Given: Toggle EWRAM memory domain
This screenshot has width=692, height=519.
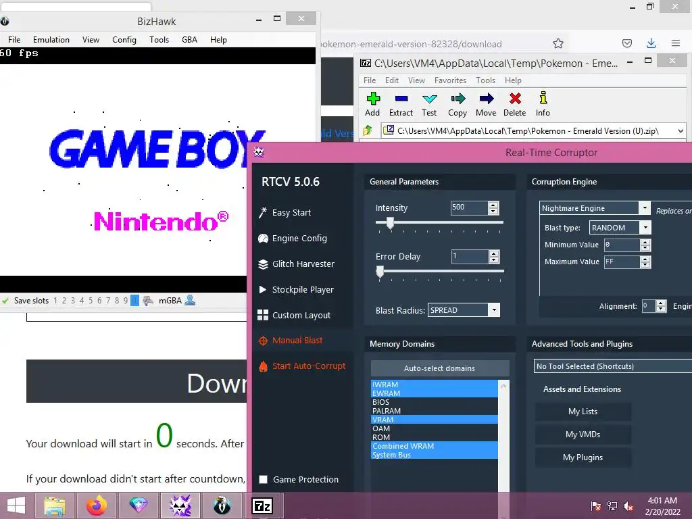Looking at the screenshot, I should (x=435, y=393).
